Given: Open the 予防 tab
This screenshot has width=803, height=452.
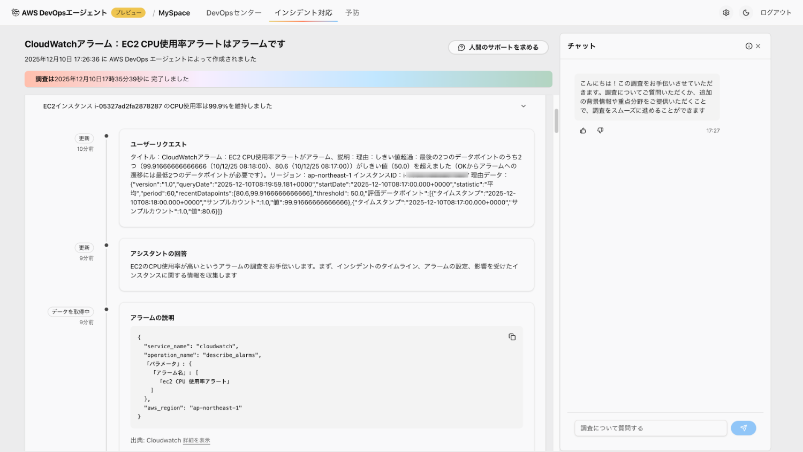Looking at the screenshot, I should (352, 13).
